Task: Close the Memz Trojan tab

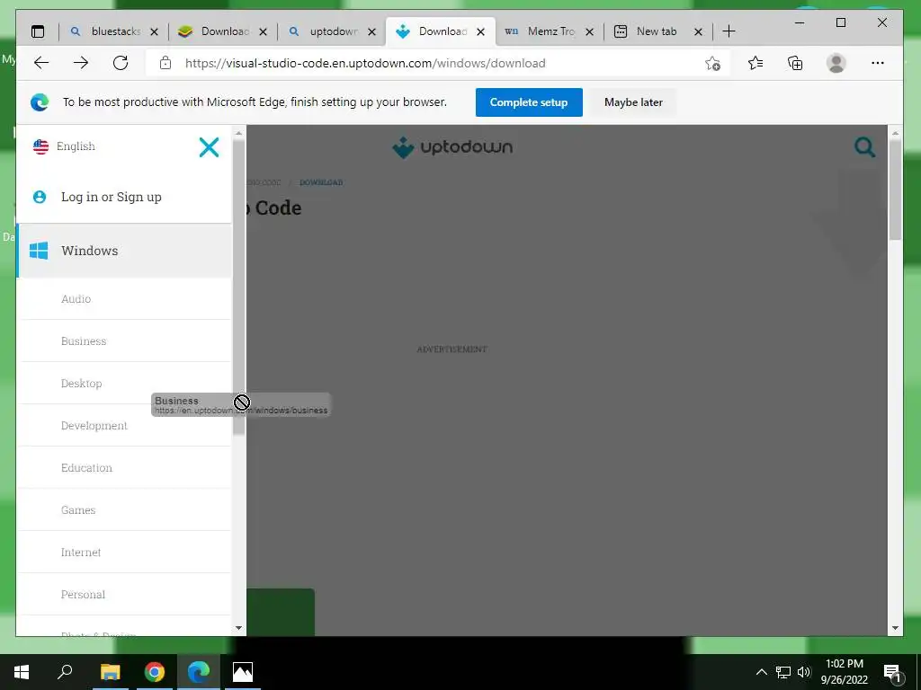Action: click(590, 32)
